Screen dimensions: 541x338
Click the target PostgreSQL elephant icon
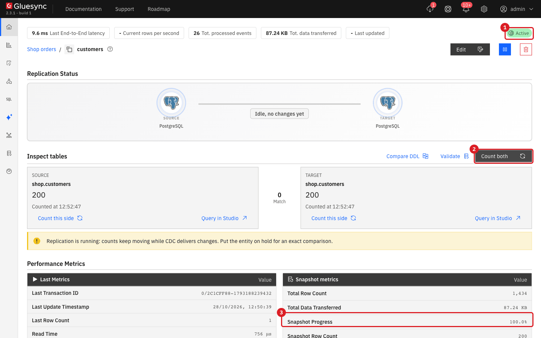pyautogui.click(x=388, y=103)
